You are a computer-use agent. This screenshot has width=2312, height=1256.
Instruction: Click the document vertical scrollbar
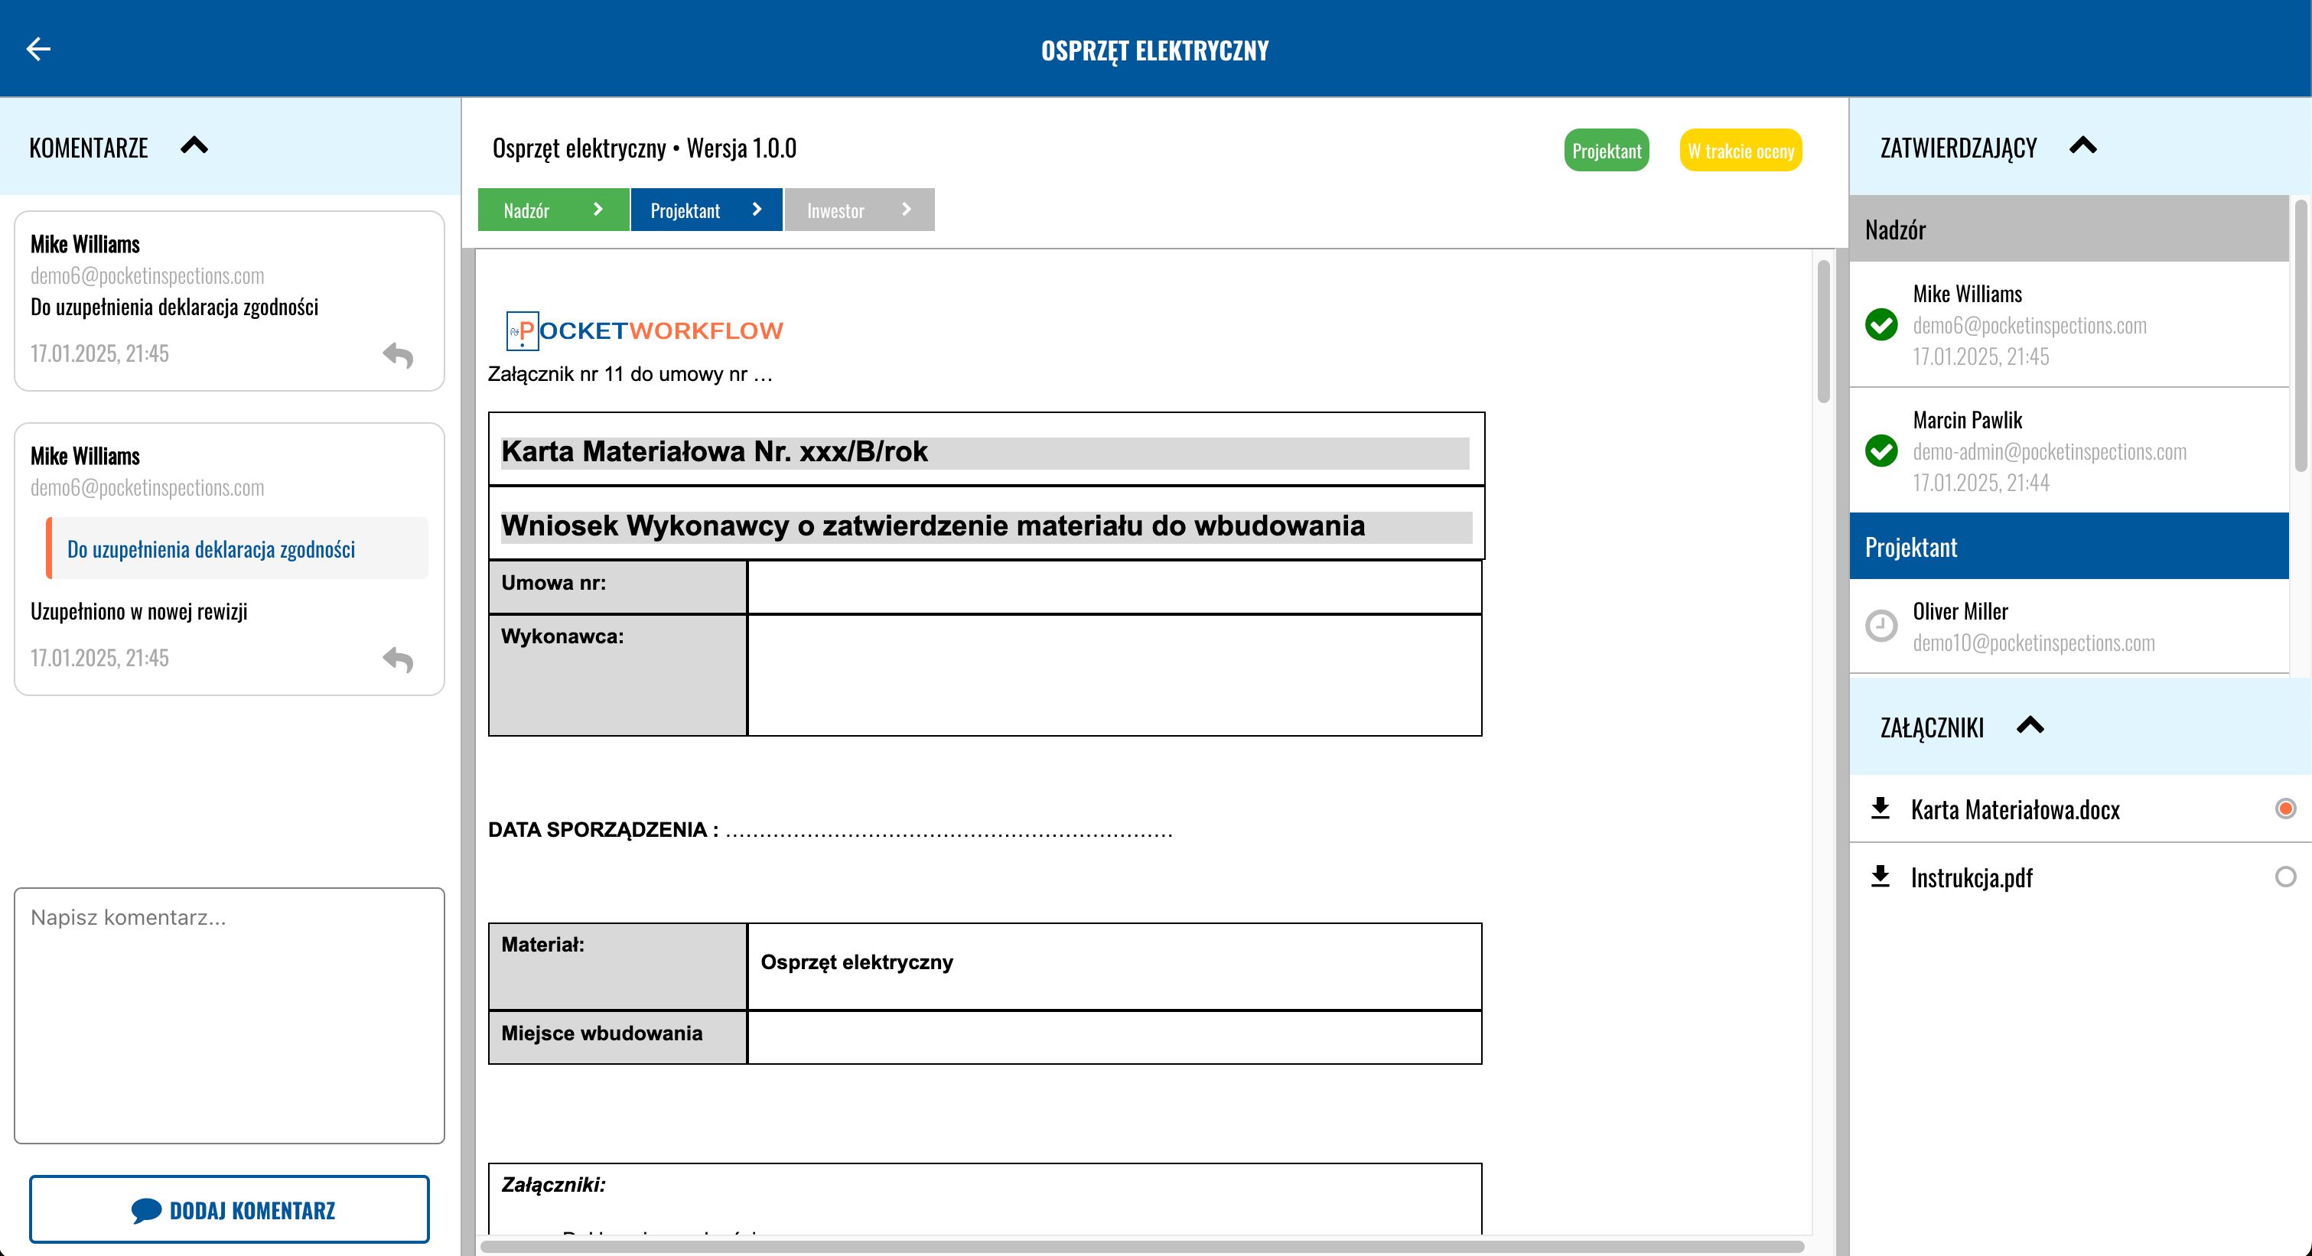(1823, 332)
